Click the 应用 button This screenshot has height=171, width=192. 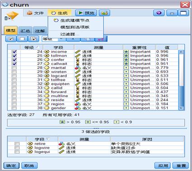(x=163, y=166)
